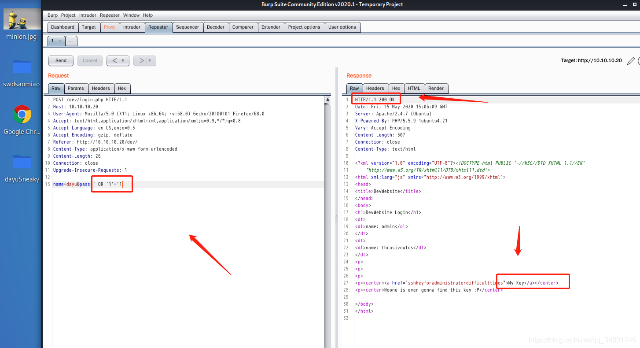This screenshot has height=348, width=640.
Task: Select the Response HTML tab
Action: [414, 88]
